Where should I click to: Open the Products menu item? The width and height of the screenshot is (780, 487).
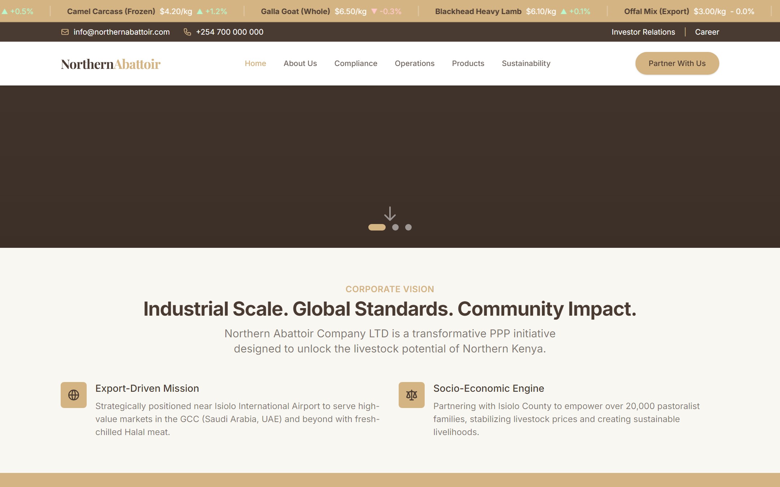pos(468,63)
